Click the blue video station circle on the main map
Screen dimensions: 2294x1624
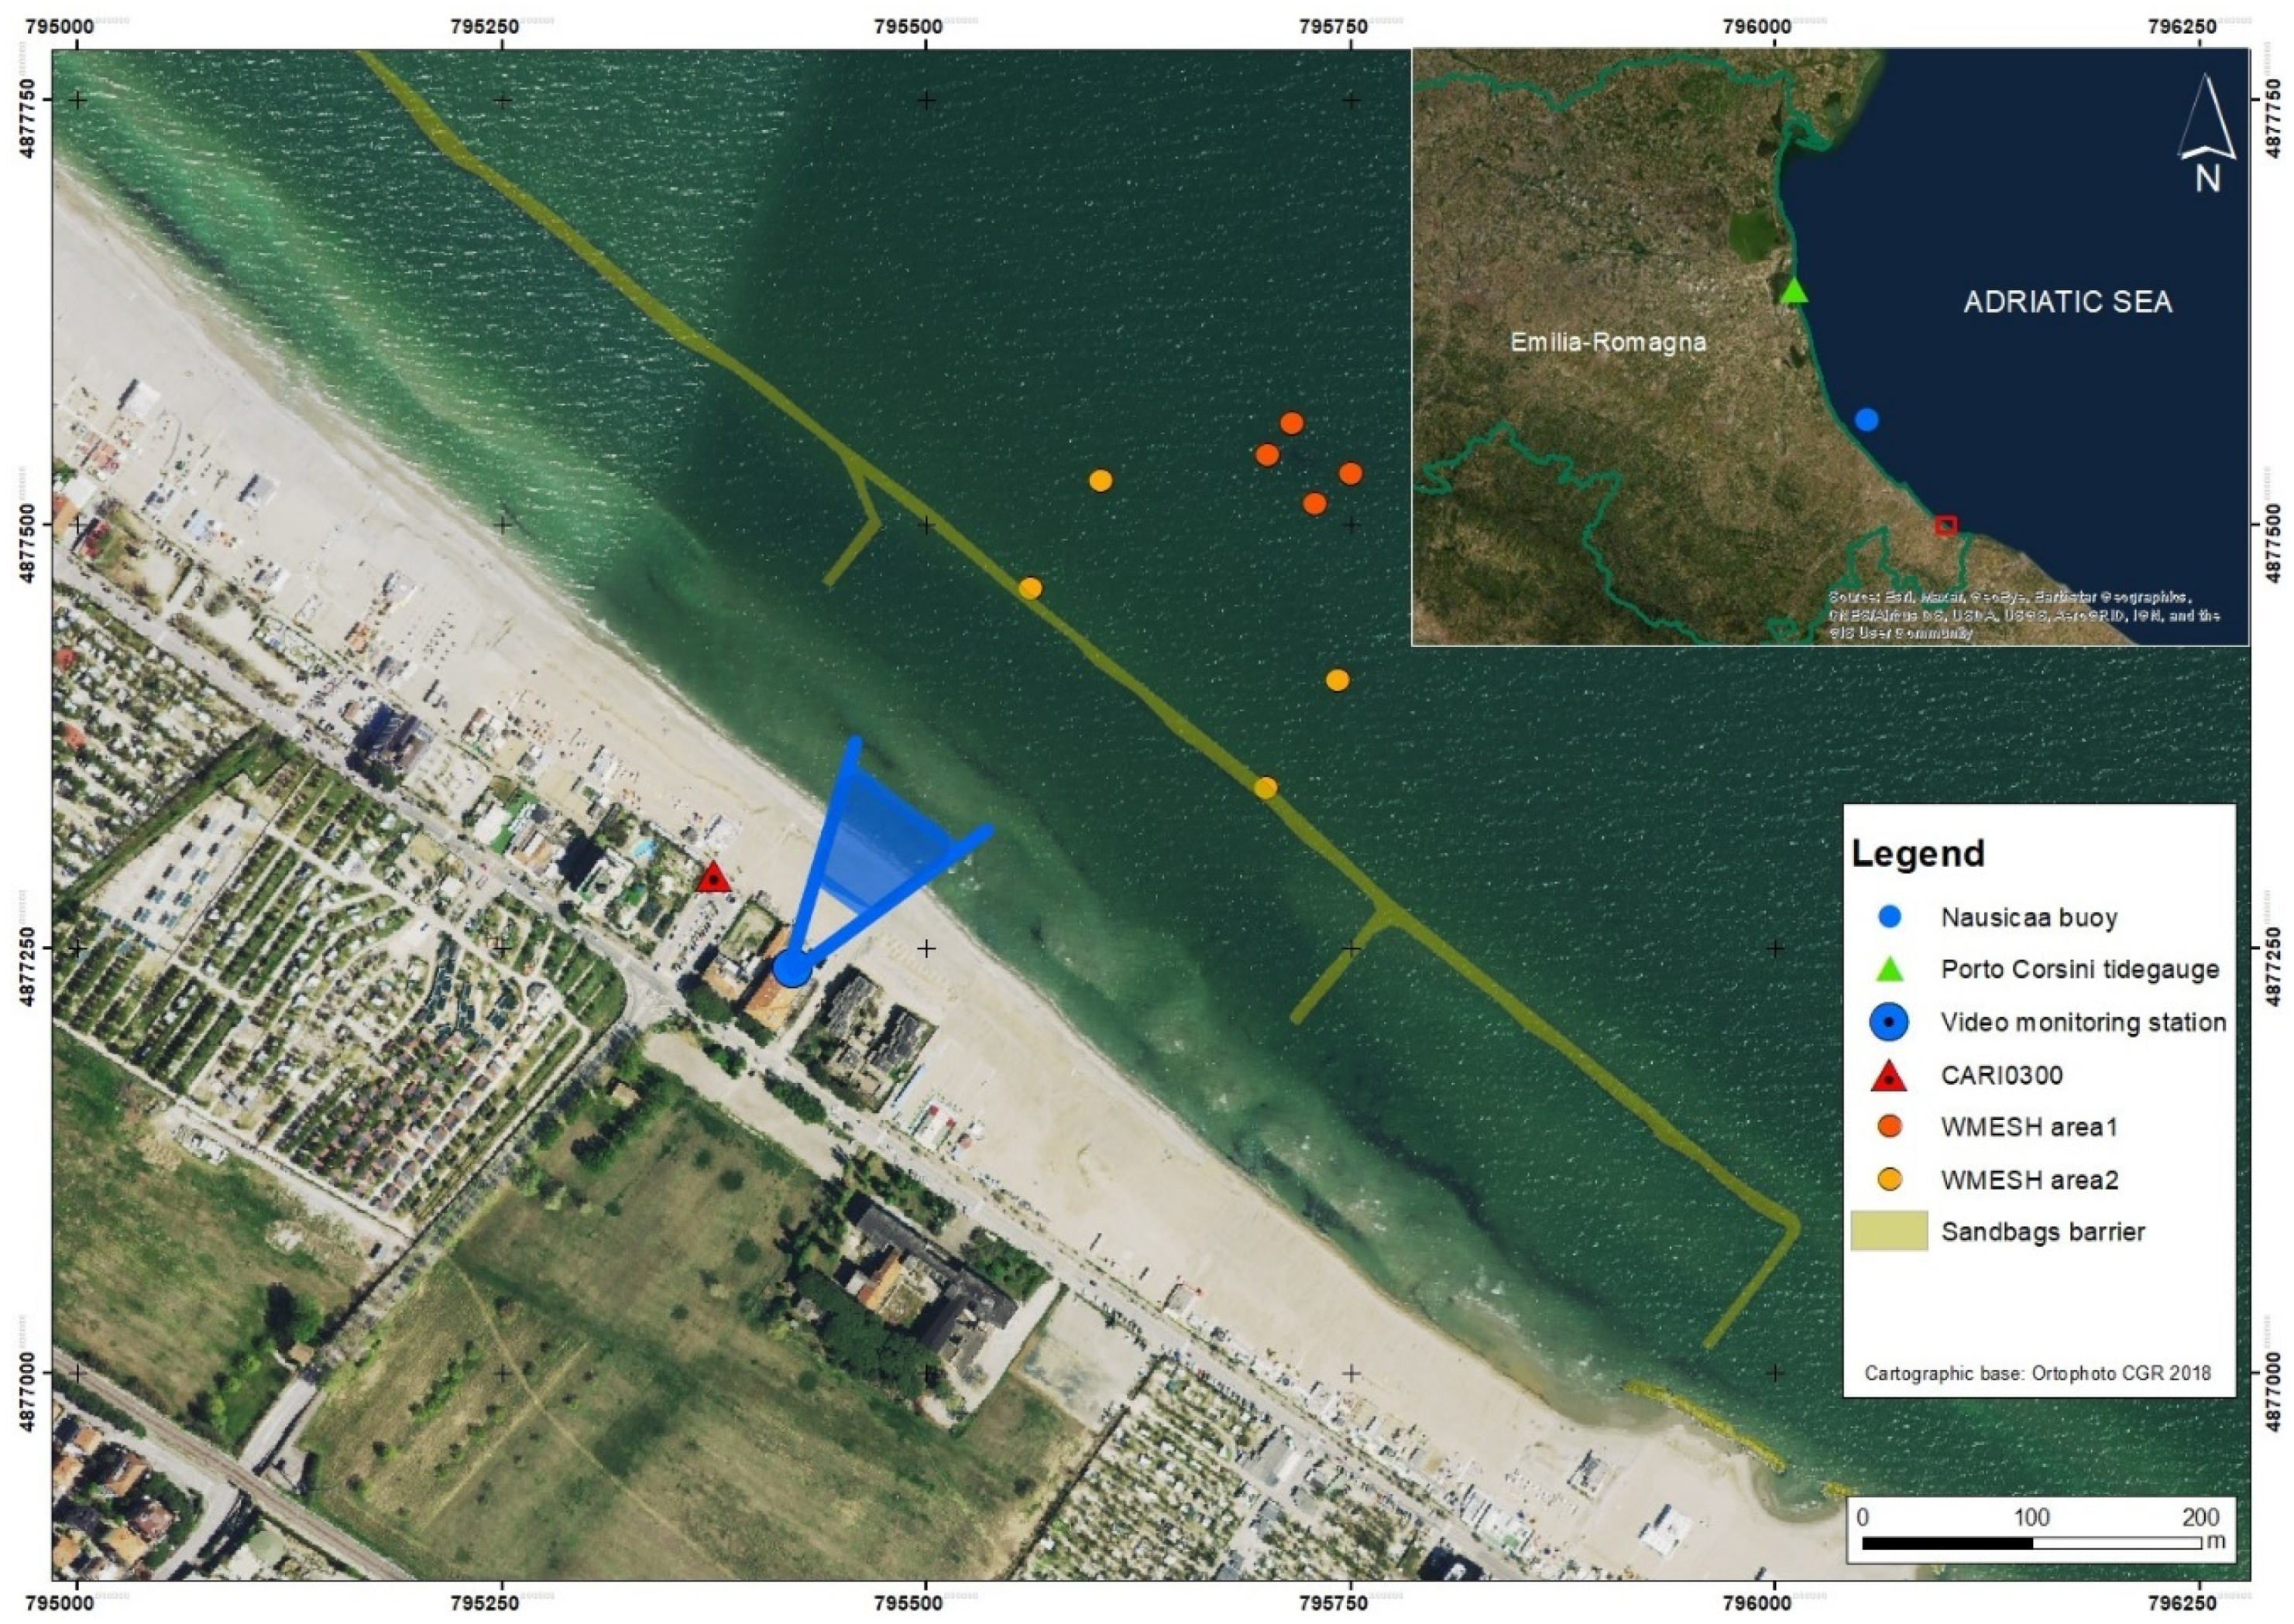click(x=792, y=968)
